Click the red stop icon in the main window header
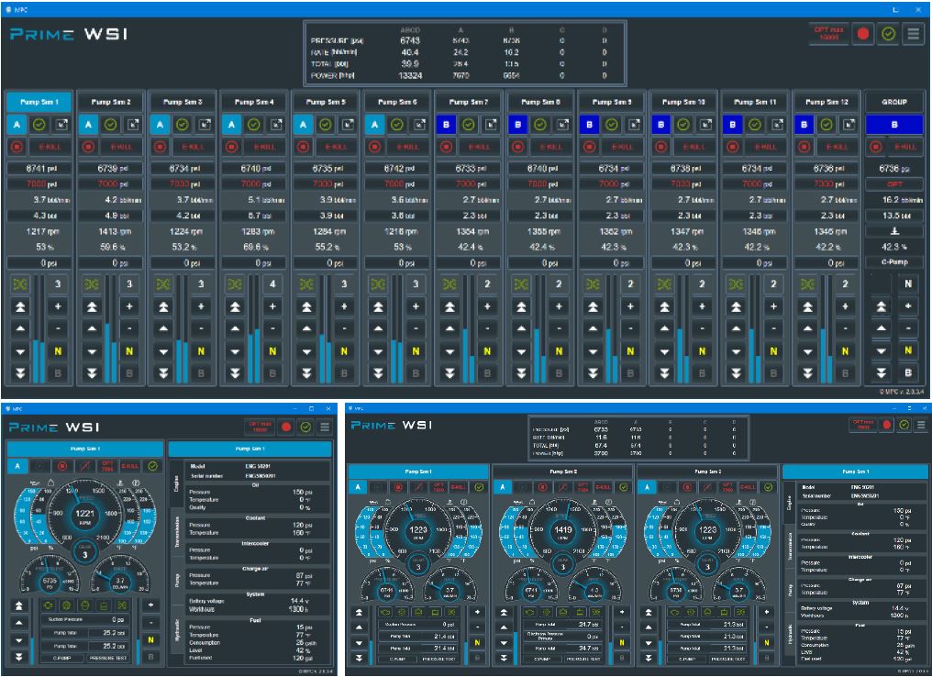 pos(863,34)
